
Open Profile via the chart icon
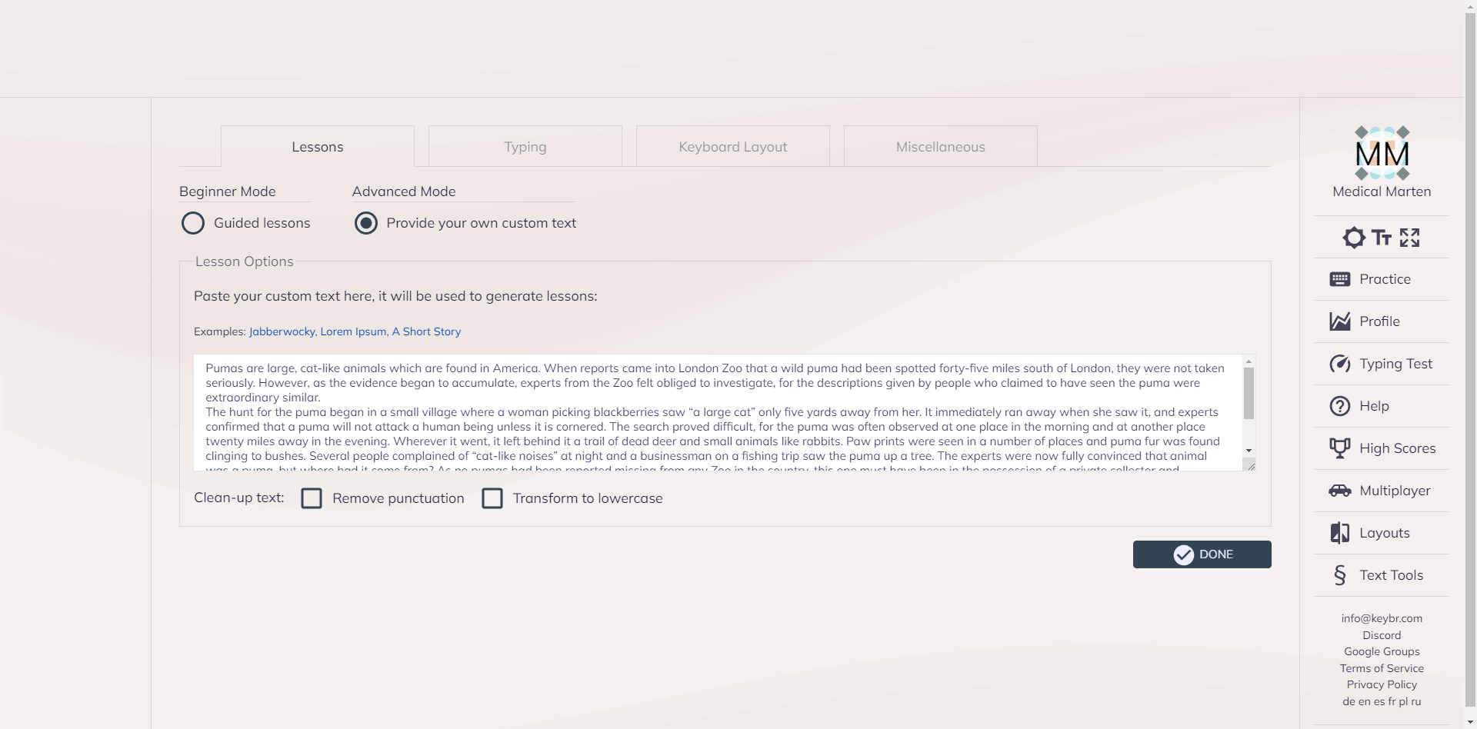click(x=1340, y=321)
